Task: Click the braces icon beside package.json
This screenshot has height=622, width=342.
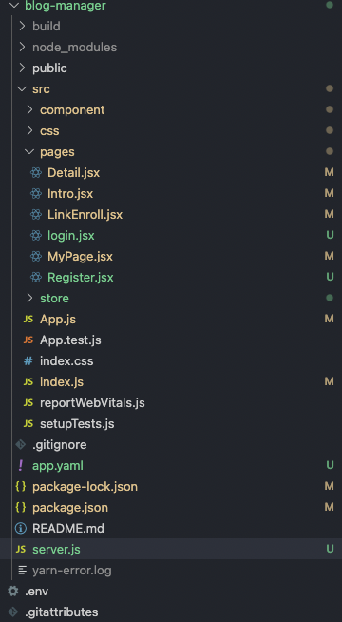Action: [21, 507]
